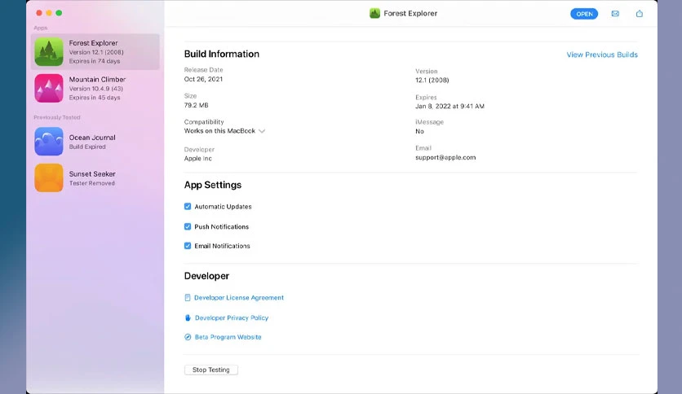Click the 'Build Expired' status text

(87, 147)
